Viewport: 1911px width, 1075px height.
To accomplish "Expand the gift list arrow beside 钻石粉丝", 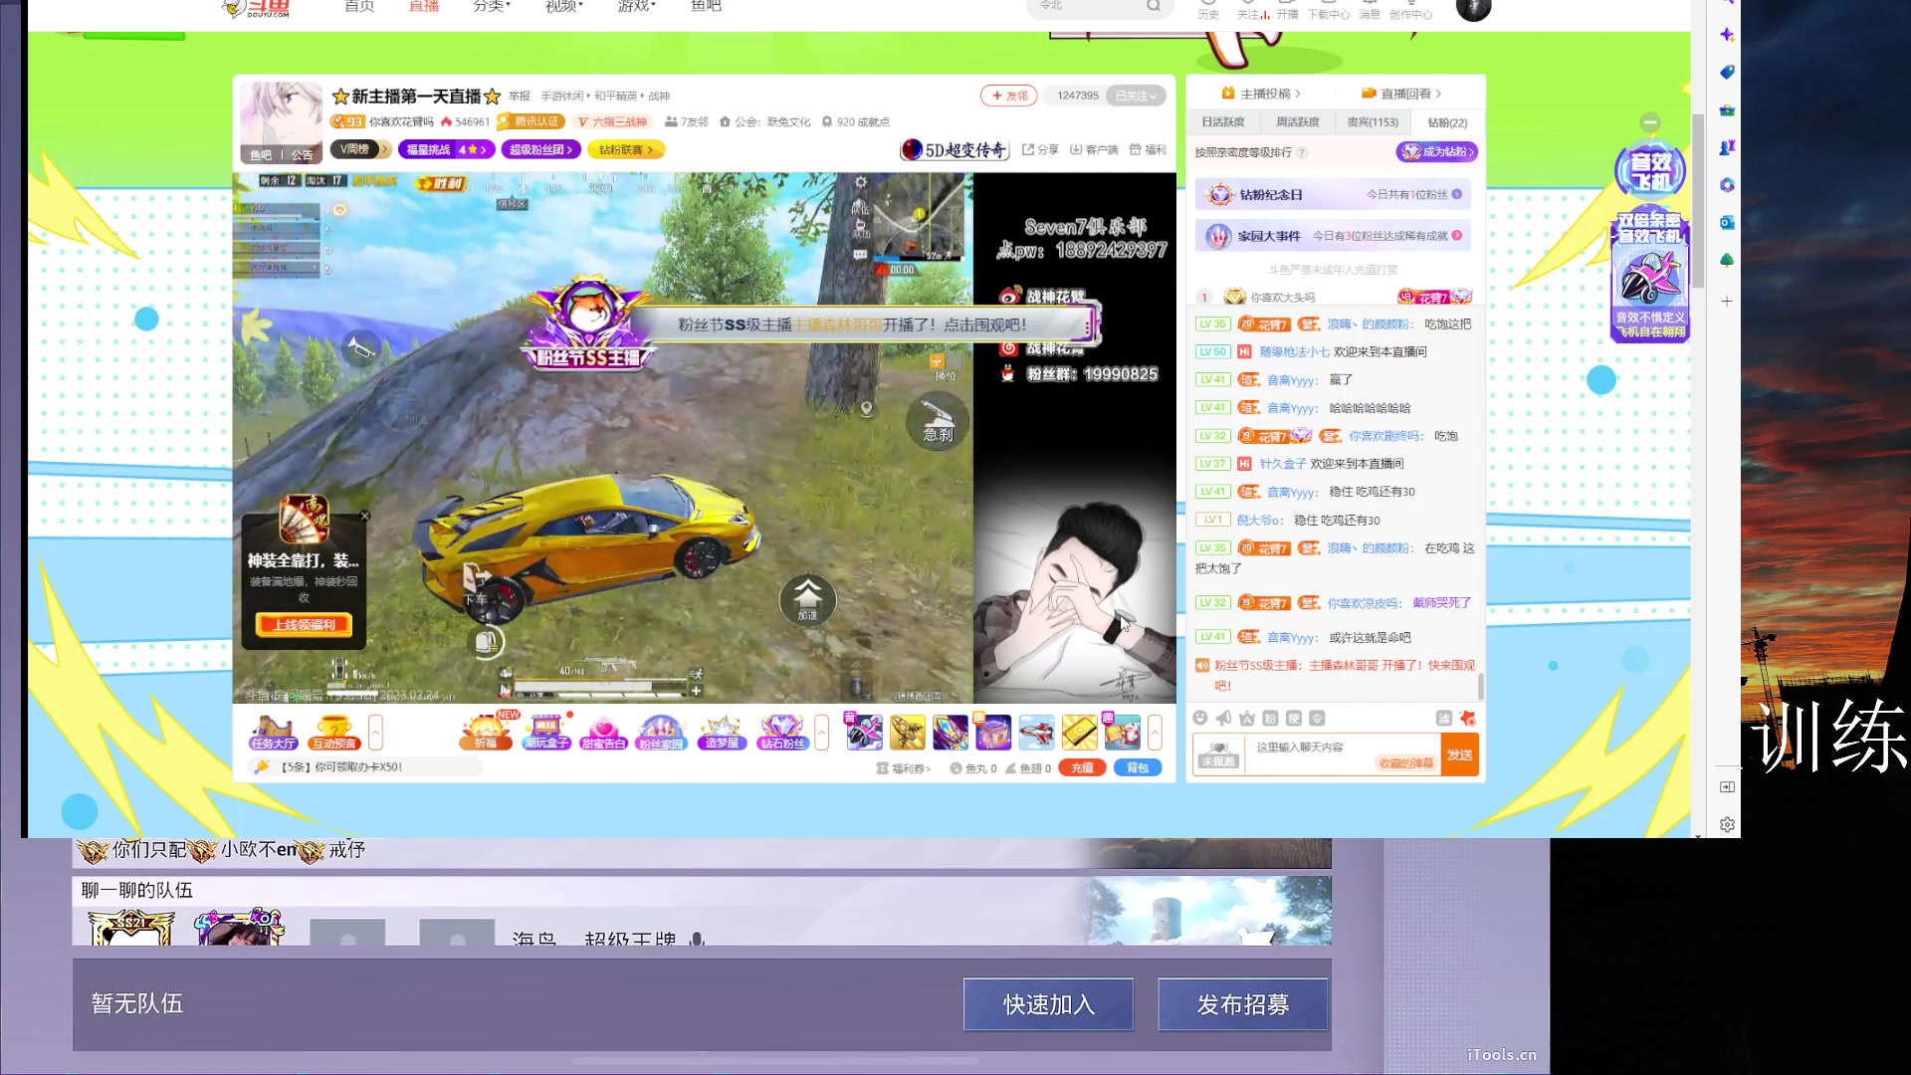I will coord(822,733).
